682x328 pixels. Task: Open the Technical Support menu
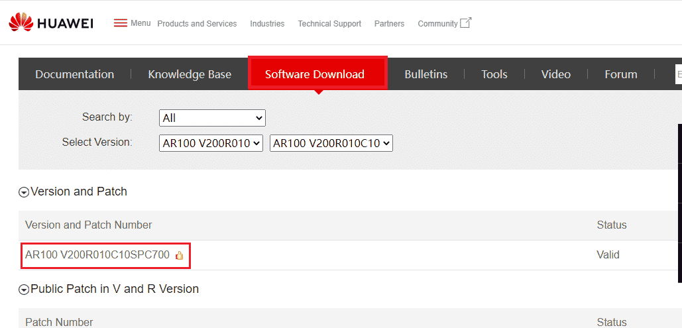329,23
